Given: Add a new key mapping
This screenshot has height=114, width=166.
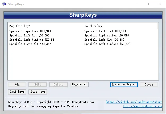Looking at the screenshot, I should pyautogui.click(x=17, y=84).
